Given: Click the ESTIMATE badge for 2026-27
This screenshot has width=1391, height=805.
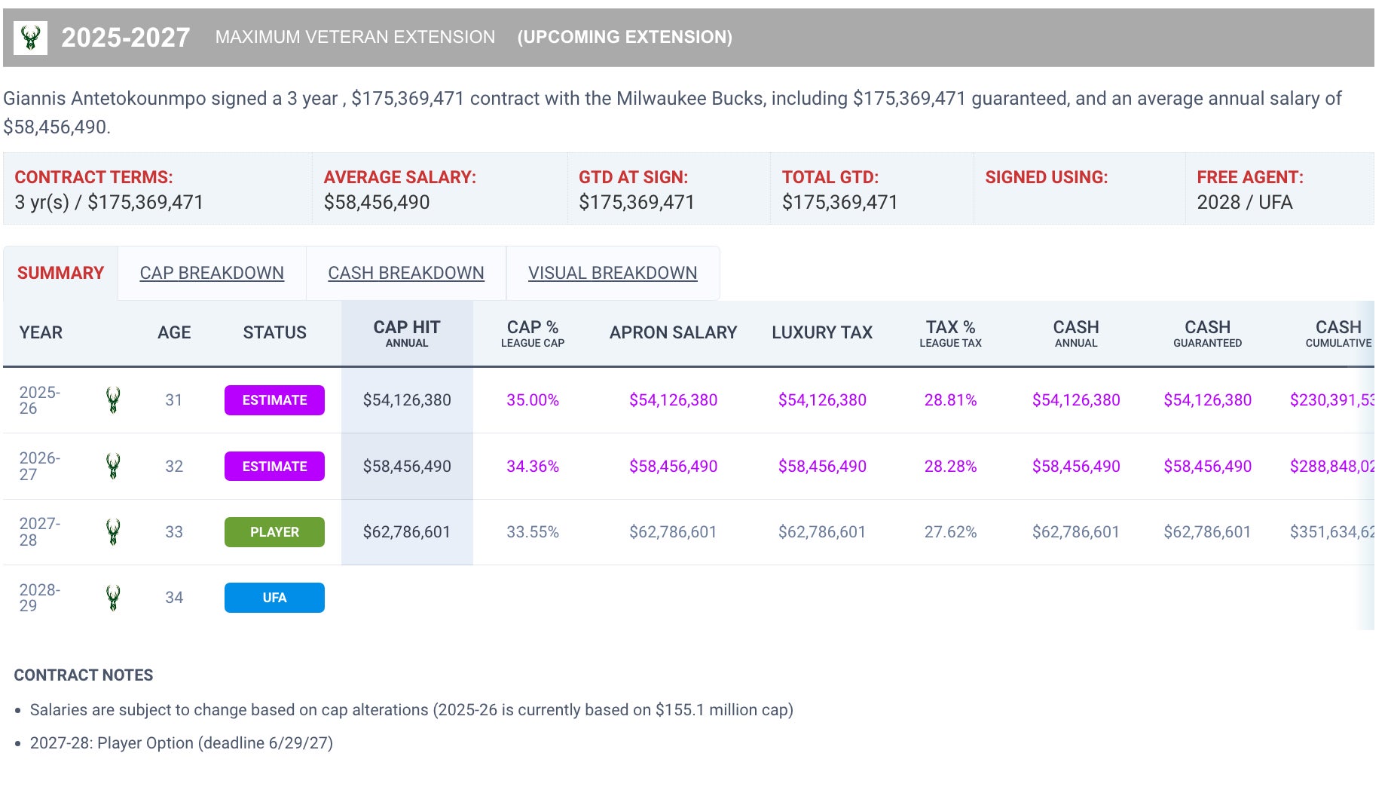Looking at the screenshot, I should click(x=274, y=467).
